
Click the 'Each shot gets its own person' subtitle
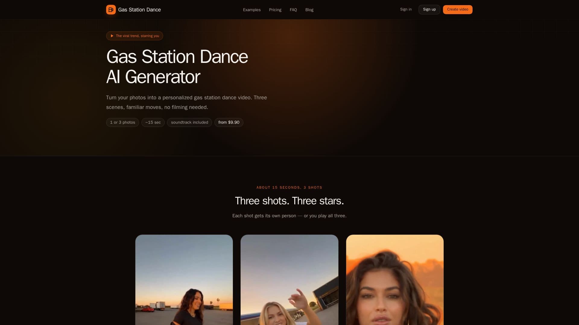click(289, 216)
